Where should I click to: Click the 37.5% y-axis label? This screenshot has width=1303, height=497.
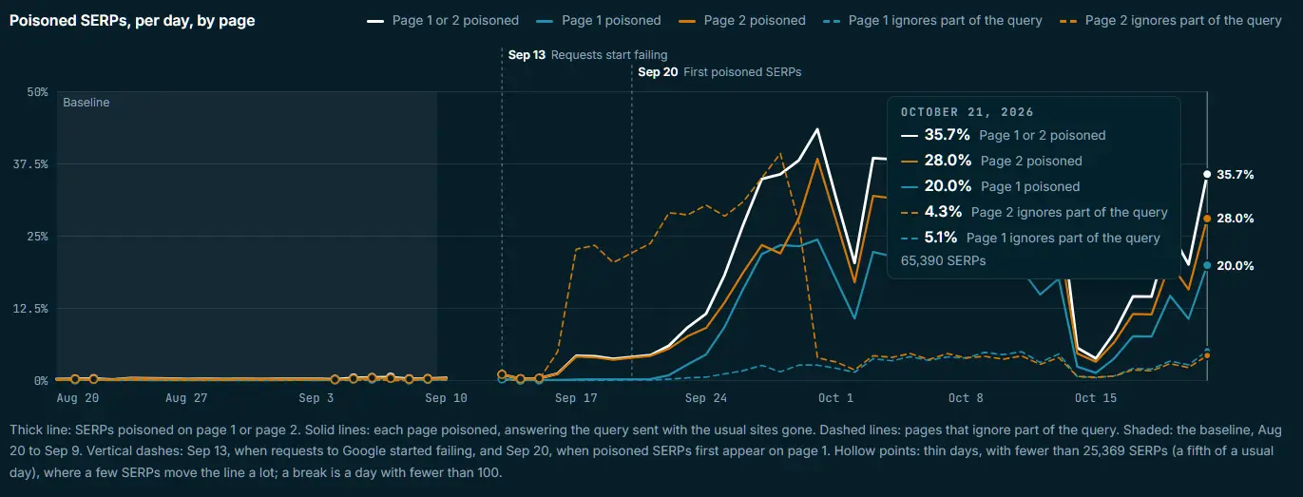click(30, 164)
